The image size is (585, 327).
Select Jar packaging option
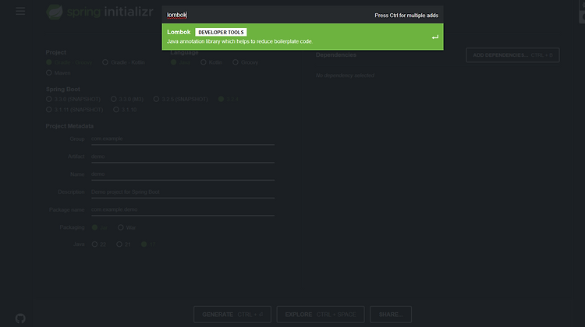100,227
